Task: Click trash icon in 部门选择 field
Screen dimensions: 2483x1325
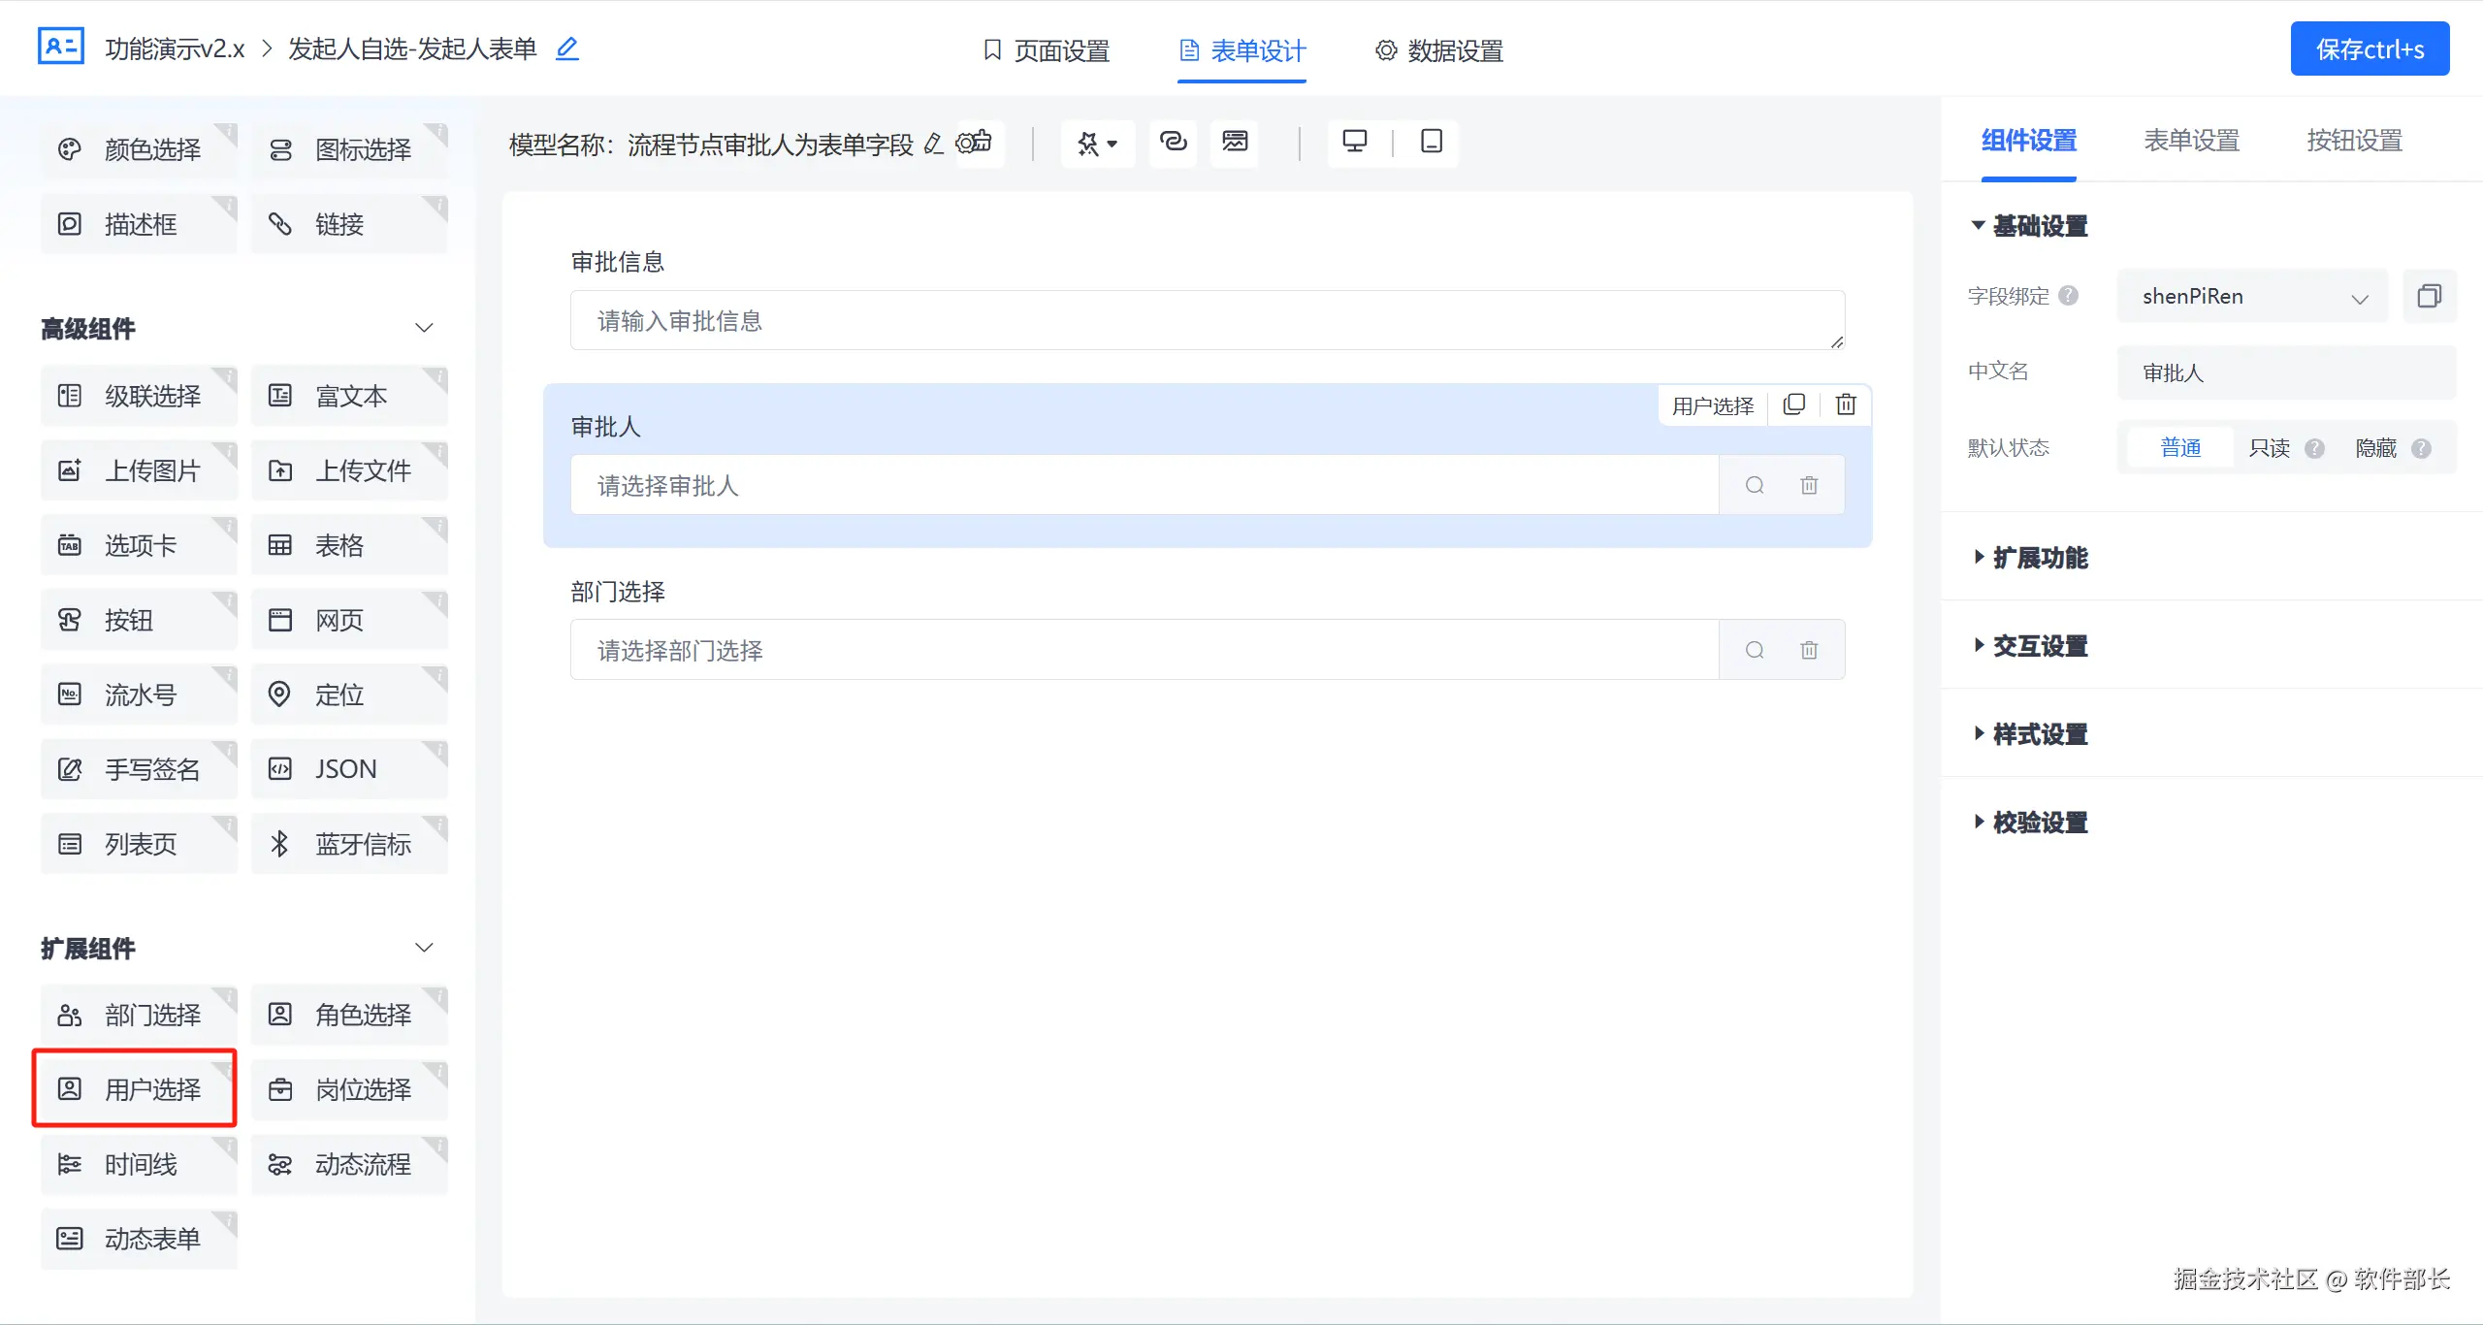Action: pos(1809,650)
